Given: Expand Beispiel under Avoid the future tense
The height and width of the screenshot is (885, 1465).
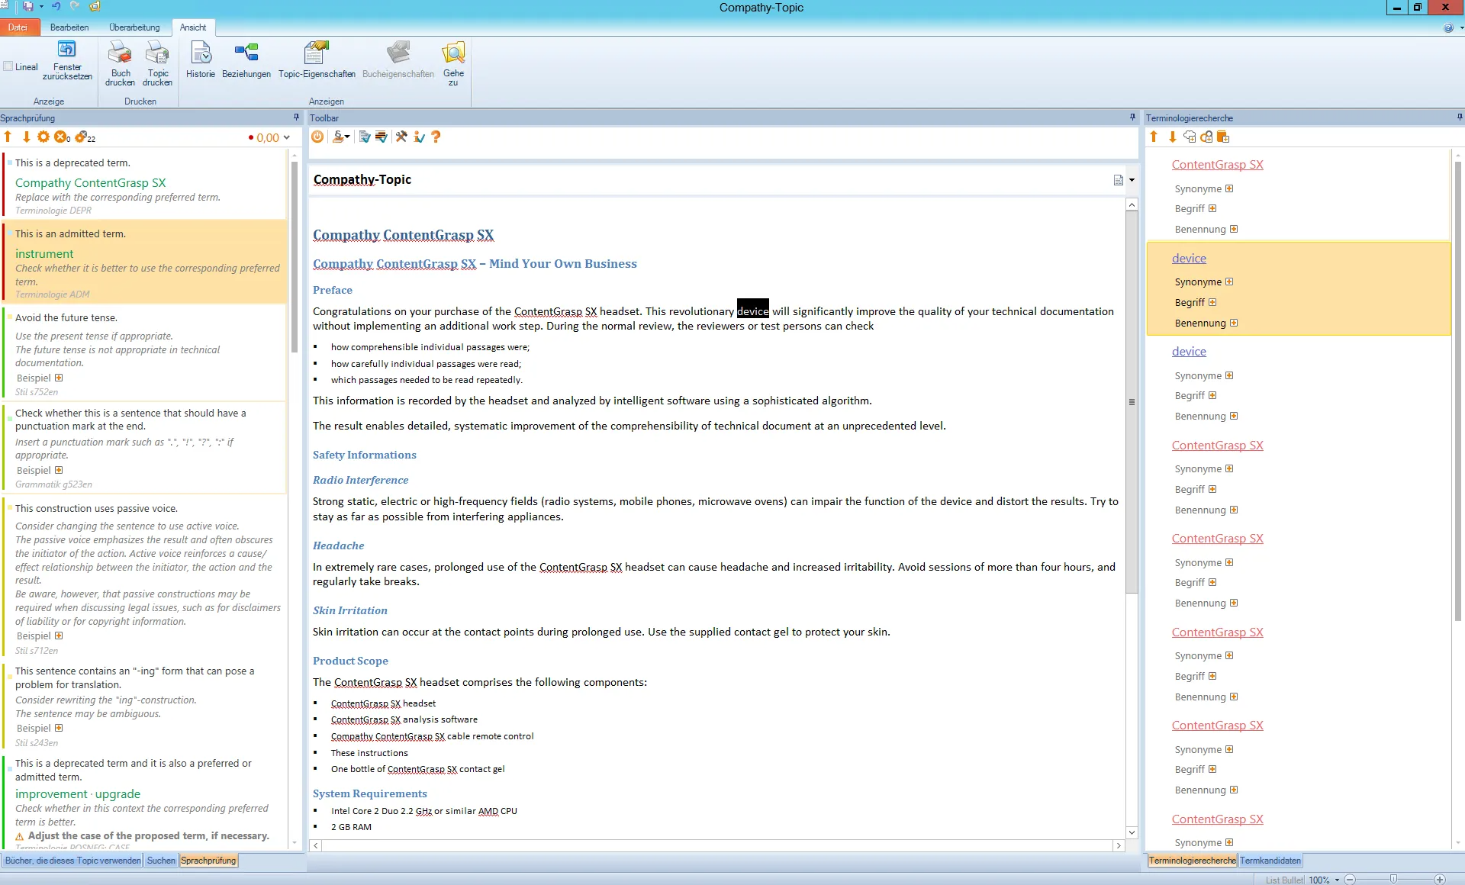Looking at the screenshot, I should click(x=59, y=378).
